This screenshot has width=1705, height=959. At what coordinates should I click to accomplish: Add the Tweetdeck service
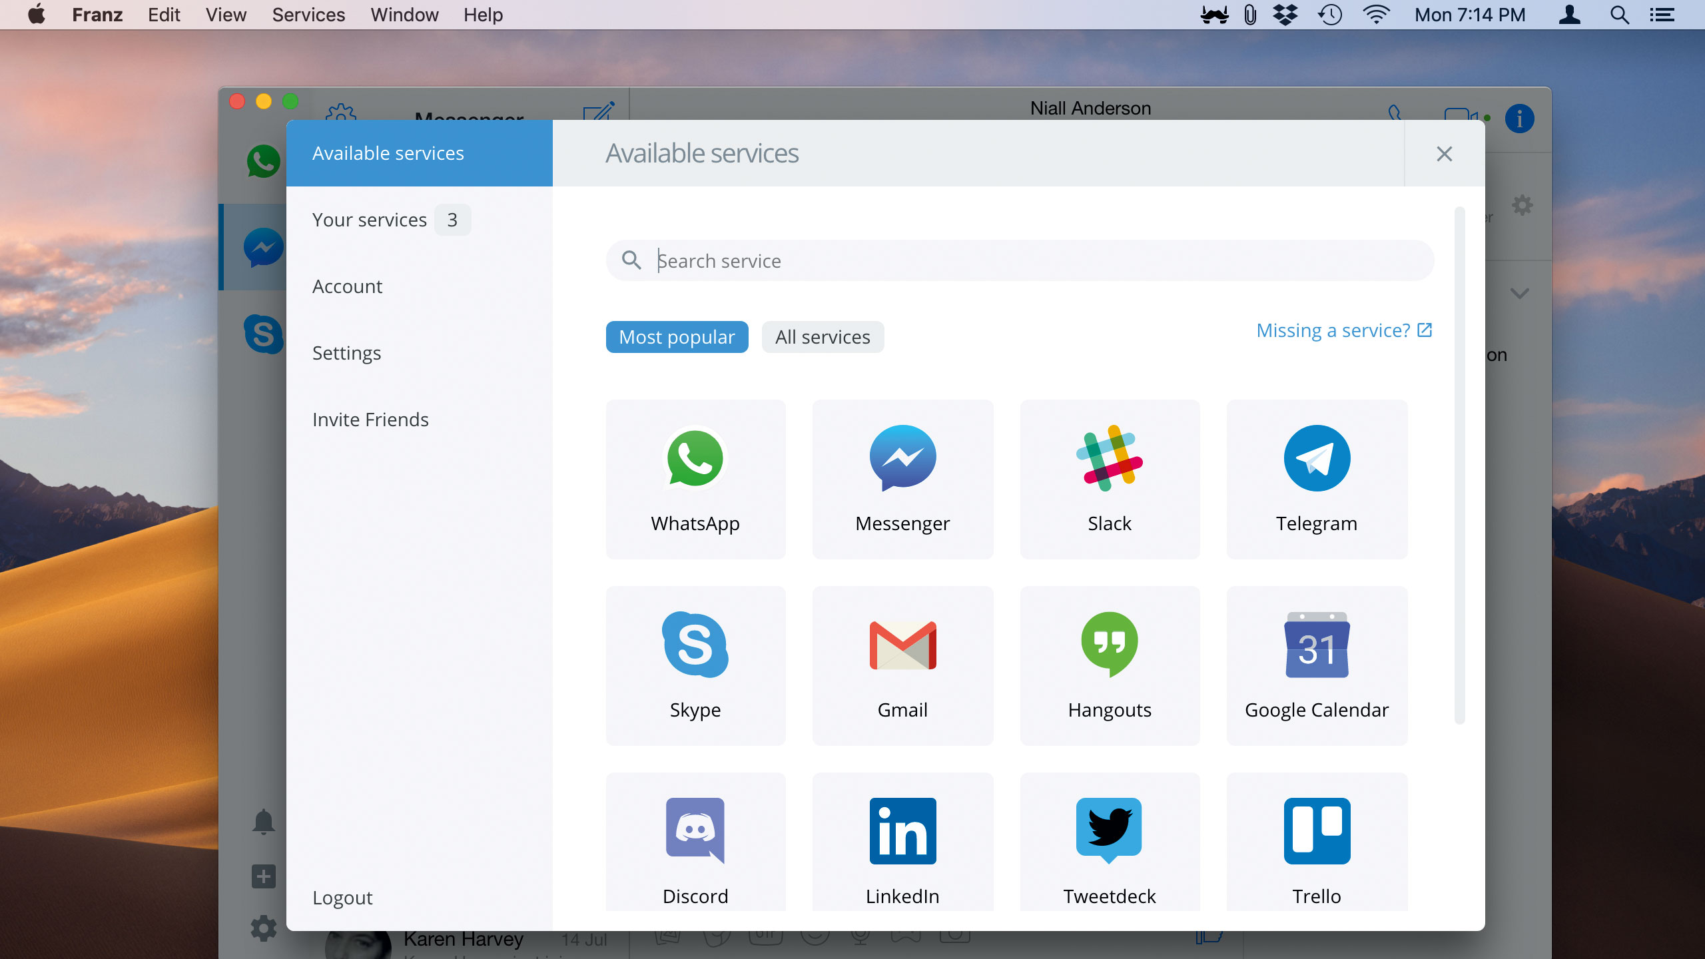(x=1110, y=842)
